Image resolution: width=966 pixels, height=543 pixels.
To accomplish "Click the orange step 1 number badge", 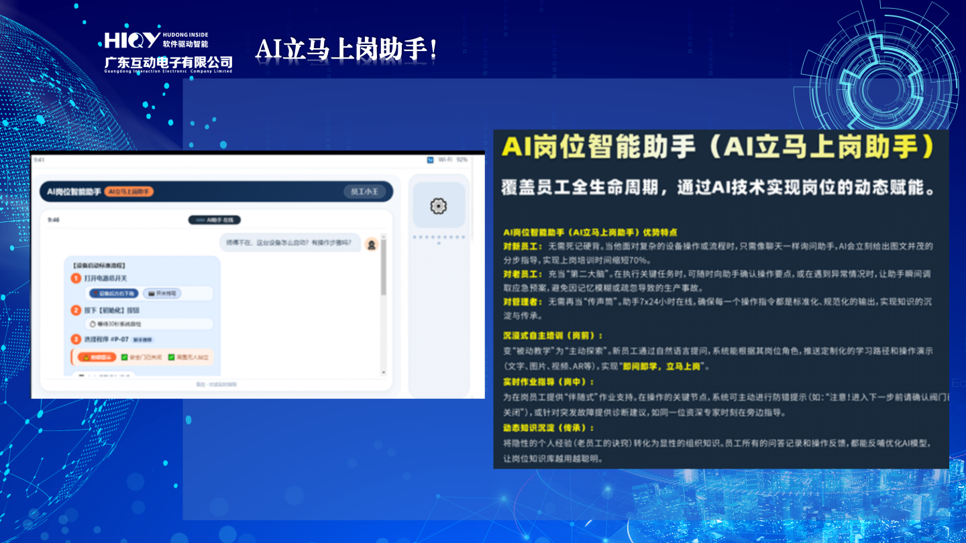I will pyautogui.click(x=76, y=278).
